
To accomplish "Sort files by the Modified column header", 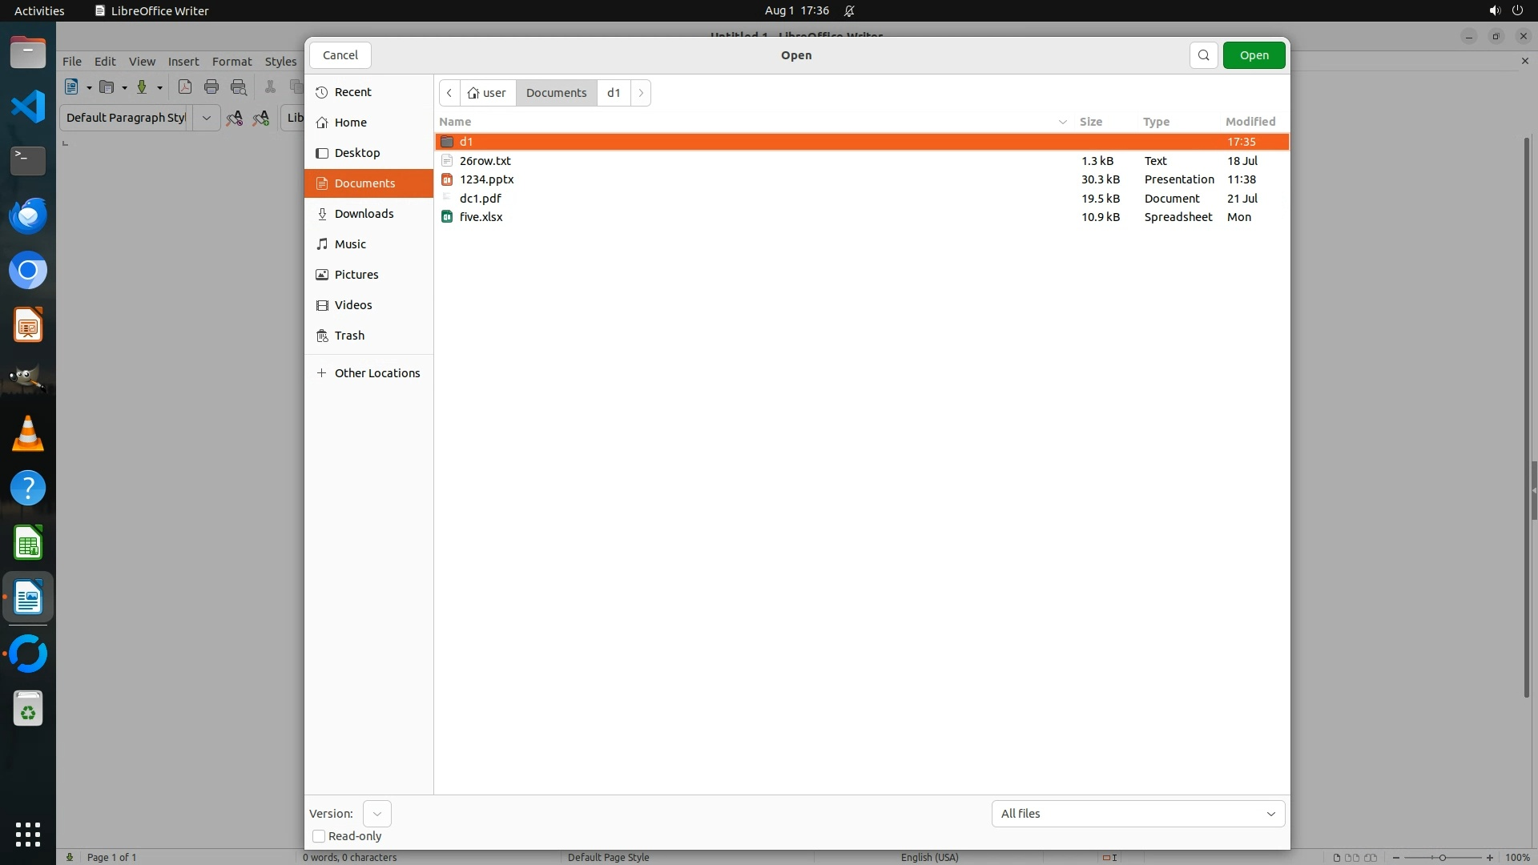I will tap(1250, 122).
